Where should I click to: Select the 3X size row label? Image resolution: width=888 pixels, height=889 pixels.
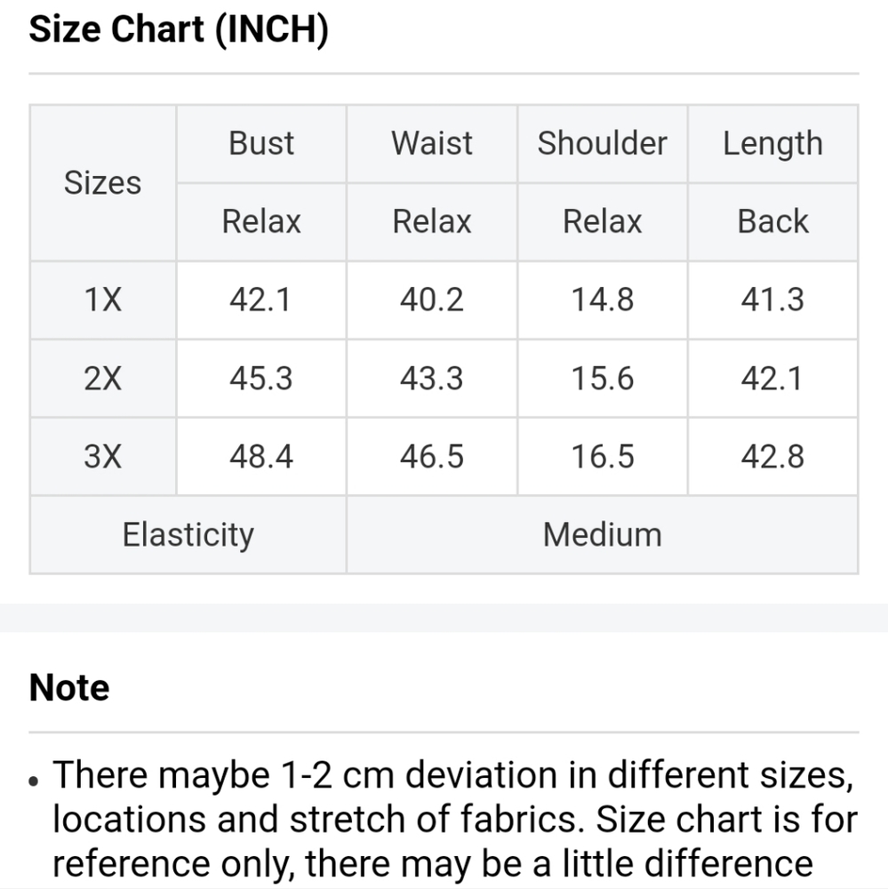pos(102,456)
